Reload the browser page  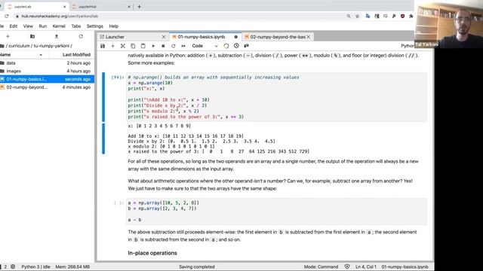coord(7,16)
